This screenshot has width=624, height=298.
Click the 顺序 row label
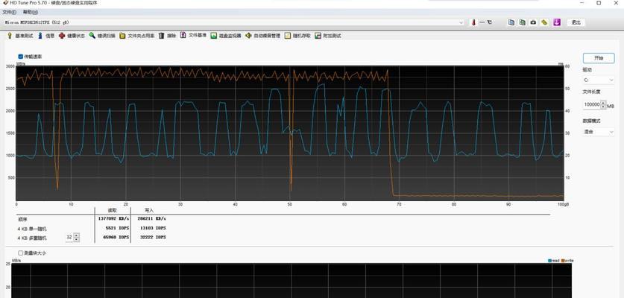pyautogui.click(x=22, y=219)
